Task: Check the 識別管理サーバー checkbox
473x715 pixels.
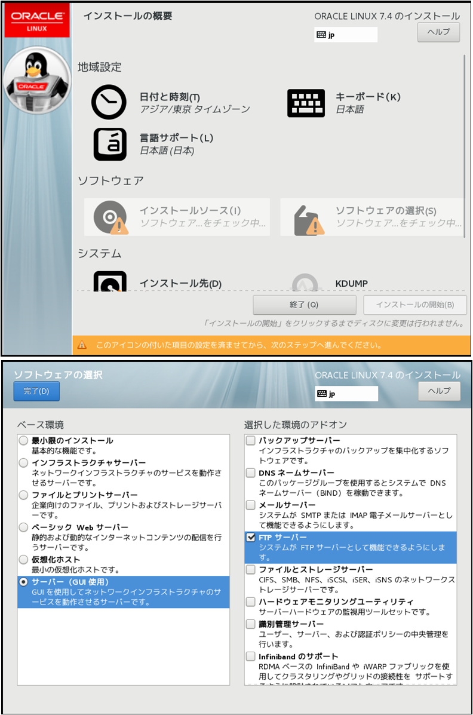Action: pyautogui.click(x=250, y=624)
